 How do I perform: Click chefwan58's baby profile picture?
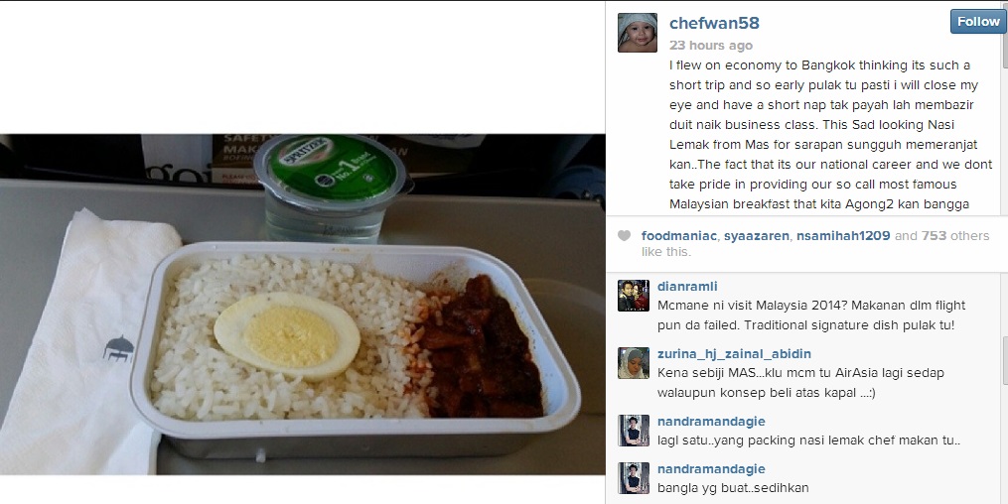click(x=637, y=32)
